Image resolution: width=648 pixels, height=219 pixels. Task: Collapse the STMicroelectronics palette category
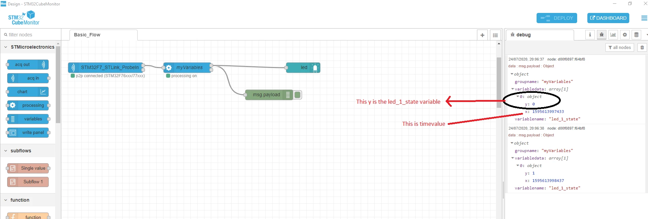(5, 47)
